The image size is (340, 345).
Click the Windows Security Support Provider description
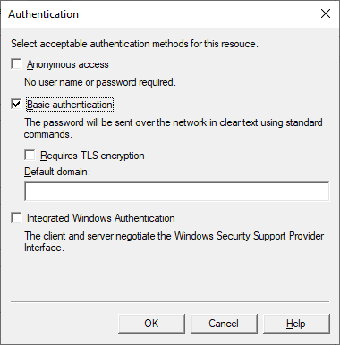click(174, 241)
